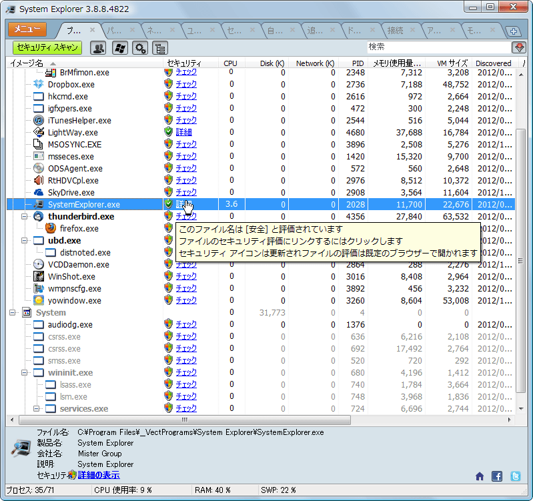Click the search field 検索

pos(438,47)
